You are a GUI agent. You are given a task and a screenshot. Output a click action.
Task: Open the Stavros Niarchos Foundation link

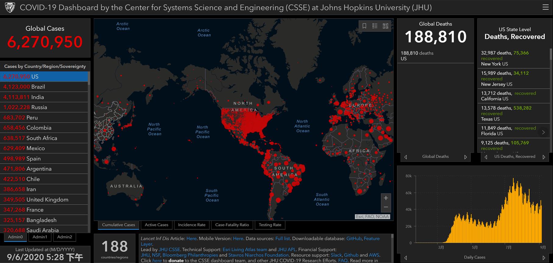pos(258,255)
